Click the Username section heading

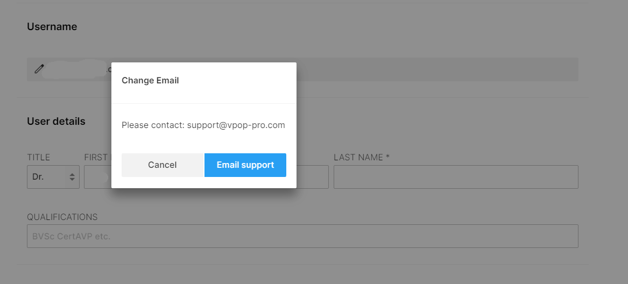click(52, 26)
